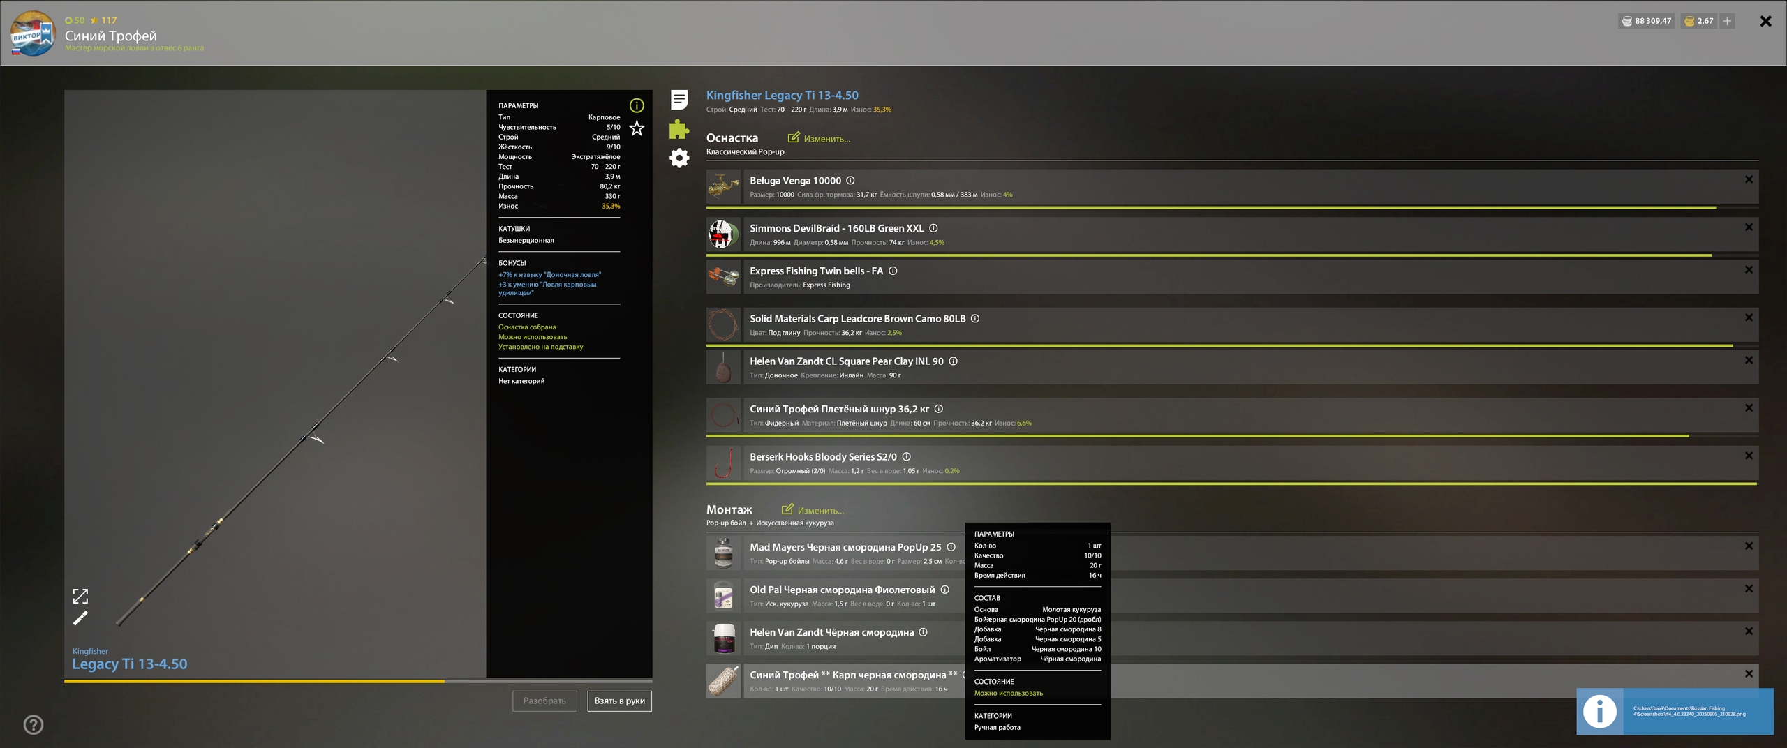
Task: Open info for Helen Van Zandt CL Square Pear
Action: (x=953, y=361)
